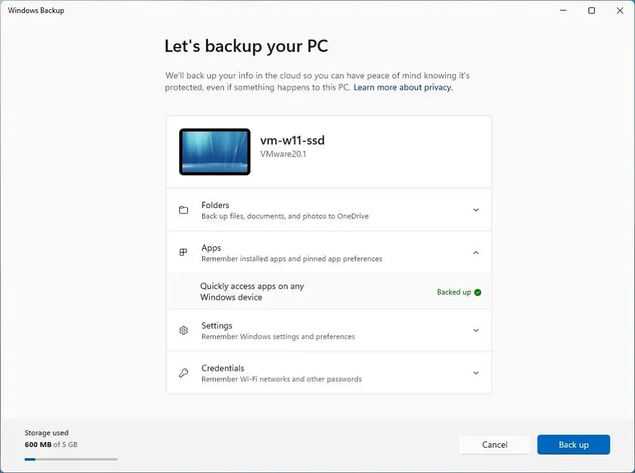Click the Credentials key icon
The image size is (635, 473).
184,373
